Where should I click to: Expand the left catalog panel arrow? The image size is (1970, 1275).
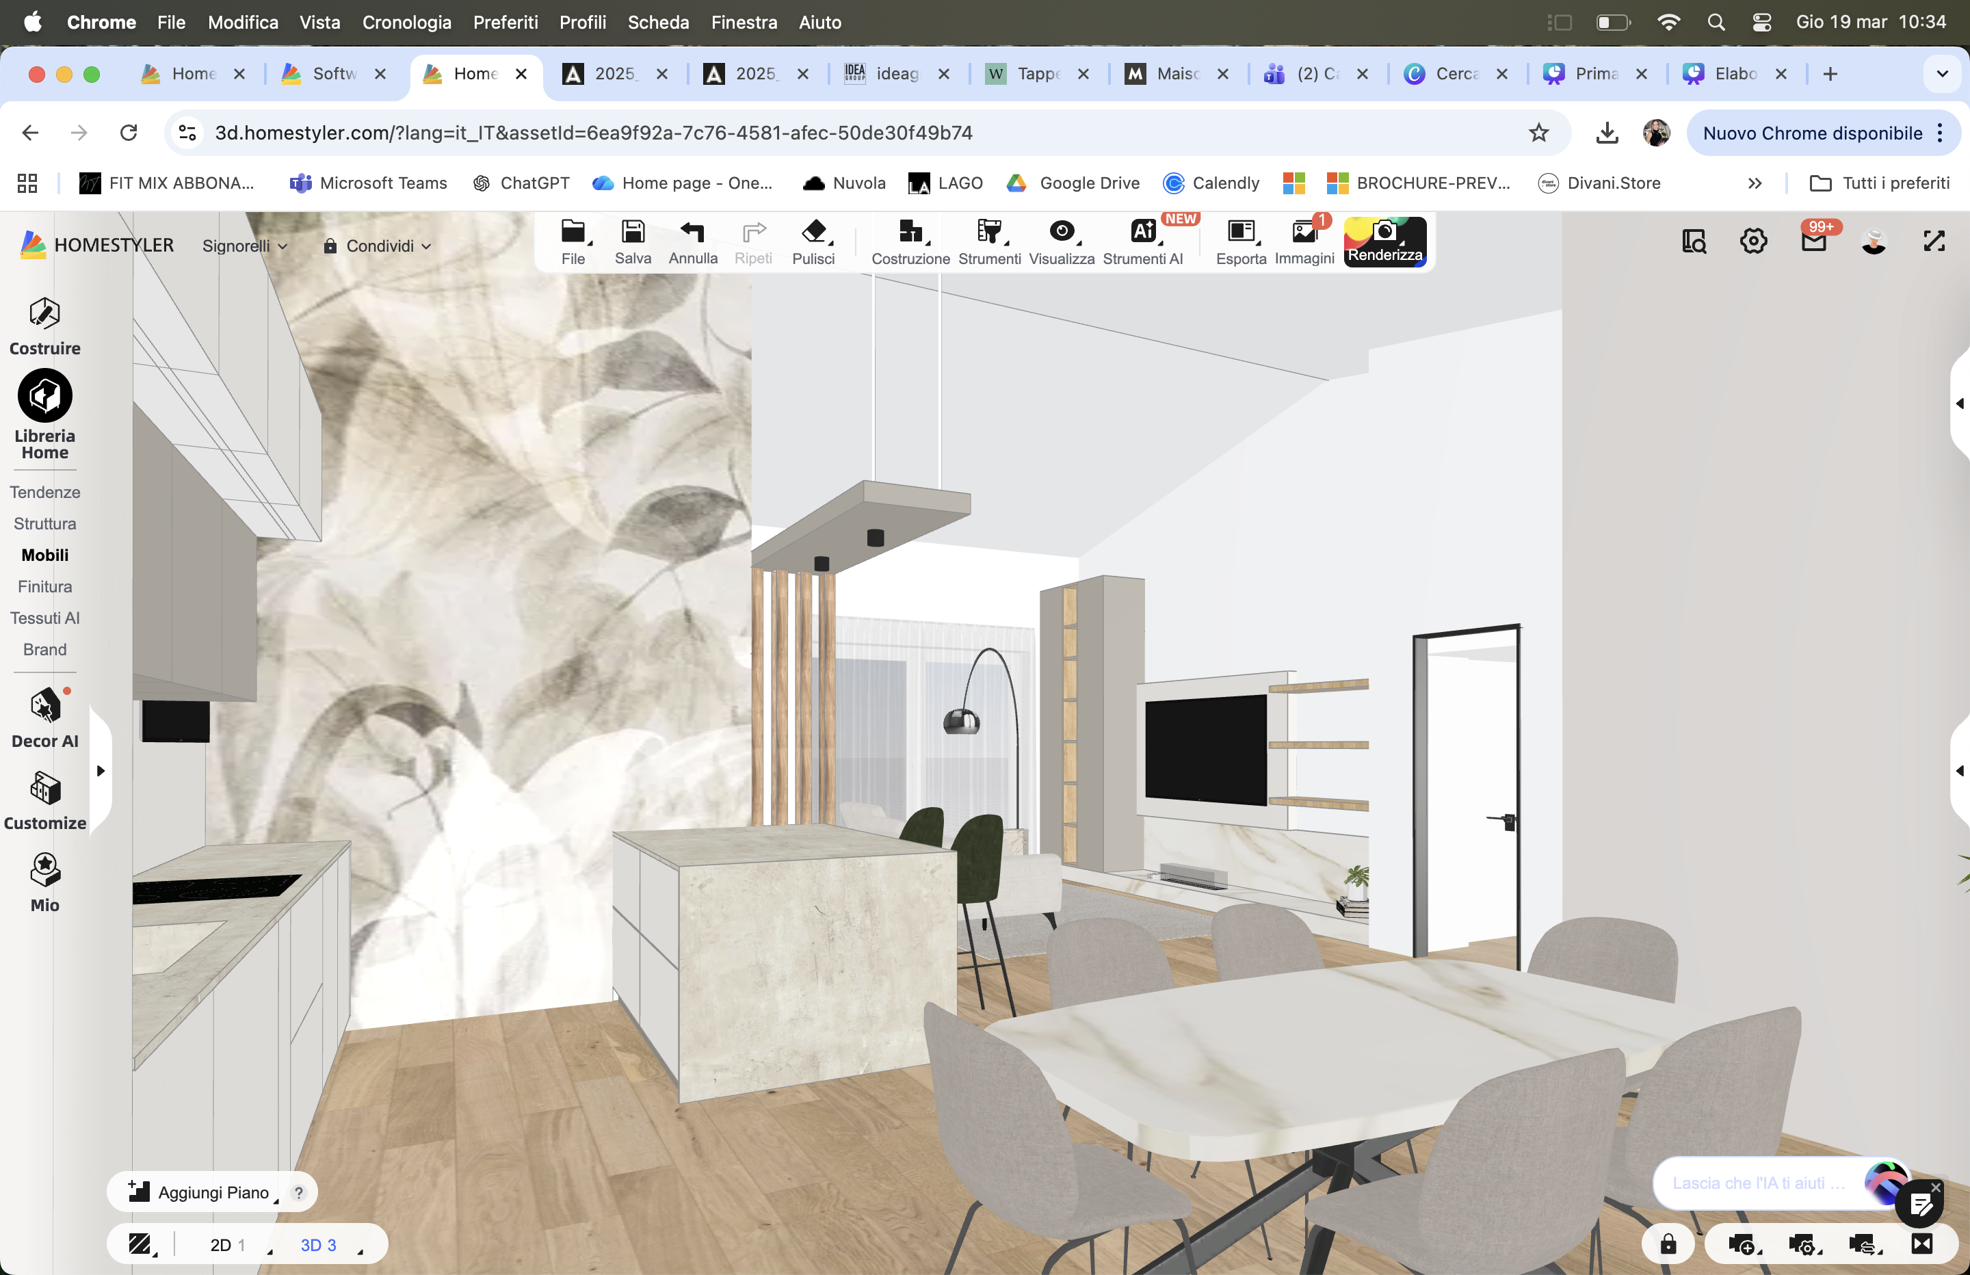[101, 771]
